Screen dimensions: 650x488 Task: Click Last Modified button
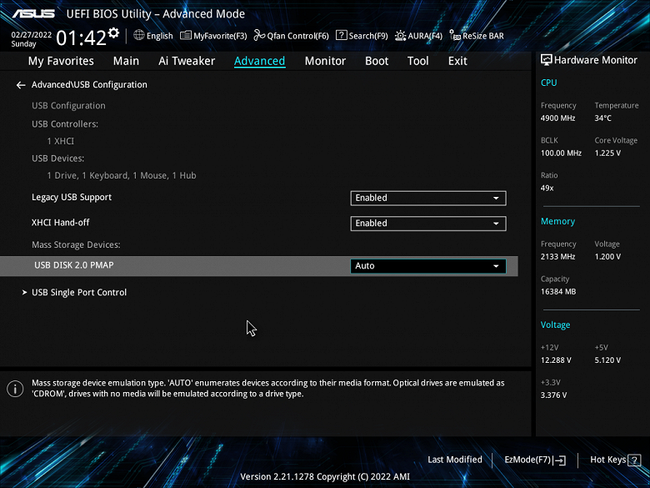click(x=455, y=460)
